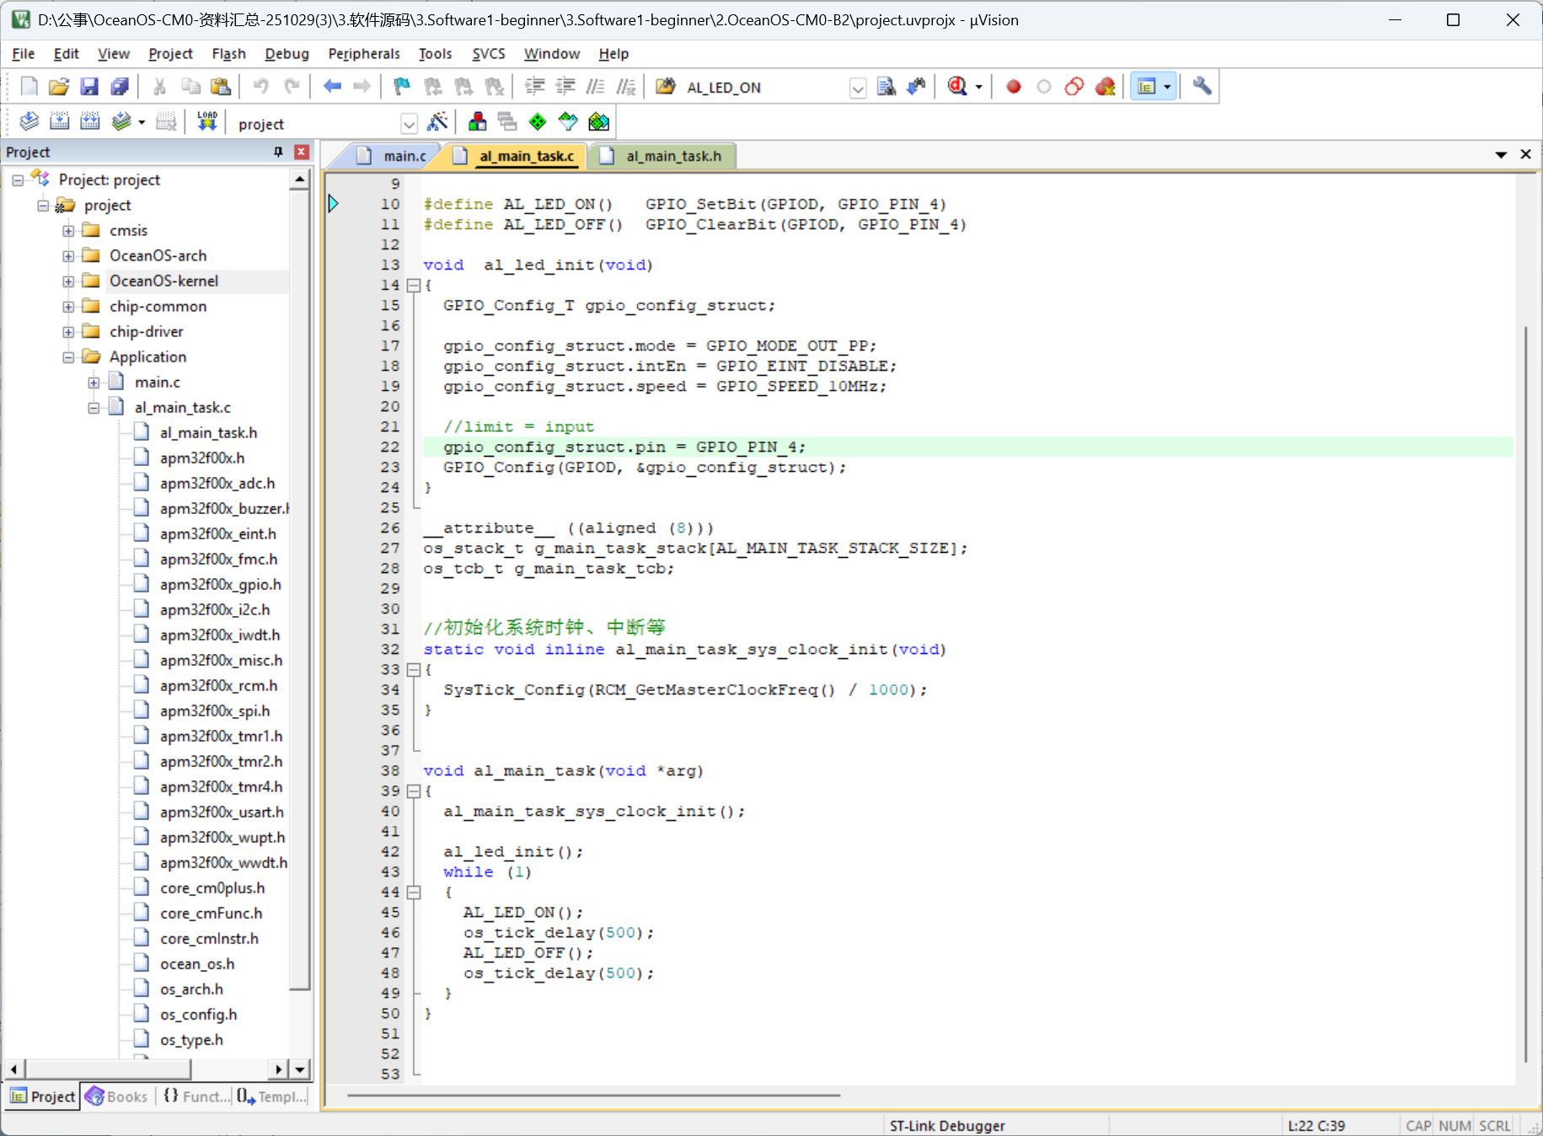
Task: Start the debug session icon
Action: [957, 86]
